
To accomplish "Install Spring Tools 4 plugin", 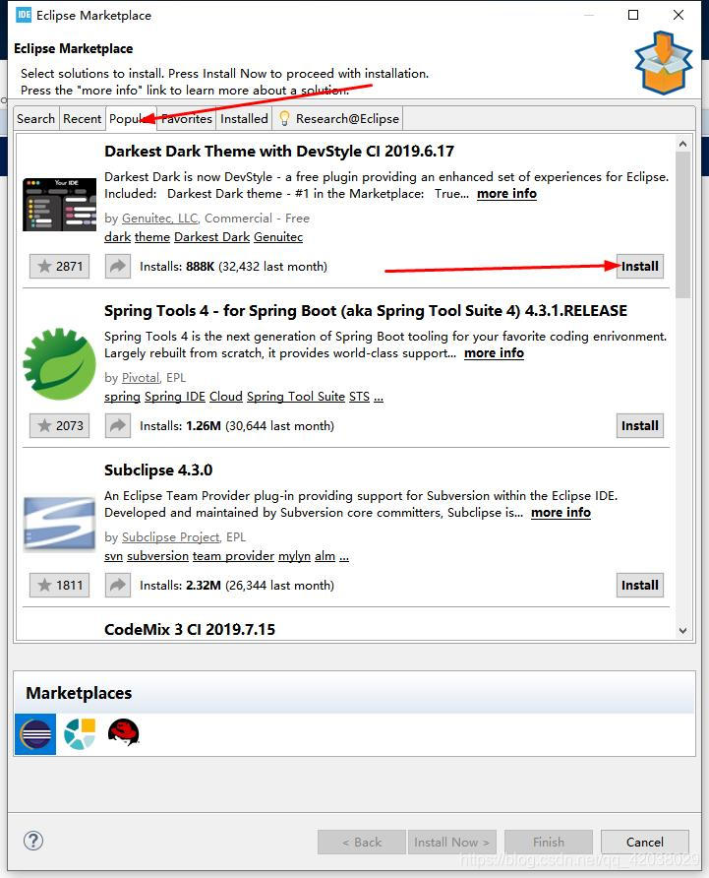I will click(639, 425).
